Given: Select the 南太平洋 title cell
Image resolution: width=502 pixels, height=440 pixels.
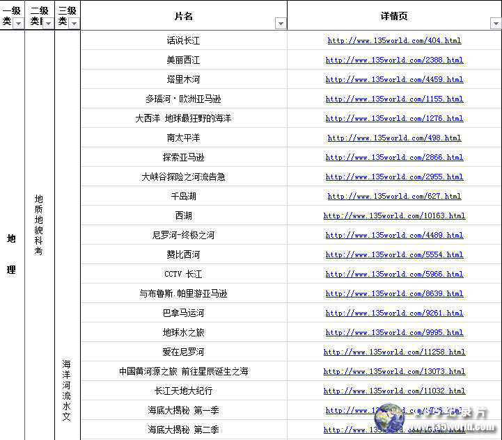Looking at the screenshot, I should 184,138.
